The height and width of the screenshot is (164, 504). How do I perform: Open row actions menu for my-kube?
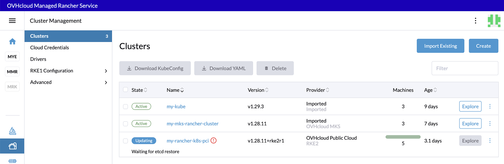coord(490,106)
